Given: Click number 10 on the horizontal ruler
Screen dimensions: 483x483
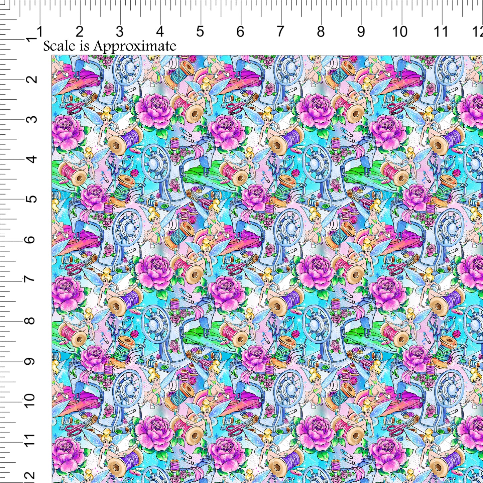Looking at the screenshot, I should tap(400, 32).
